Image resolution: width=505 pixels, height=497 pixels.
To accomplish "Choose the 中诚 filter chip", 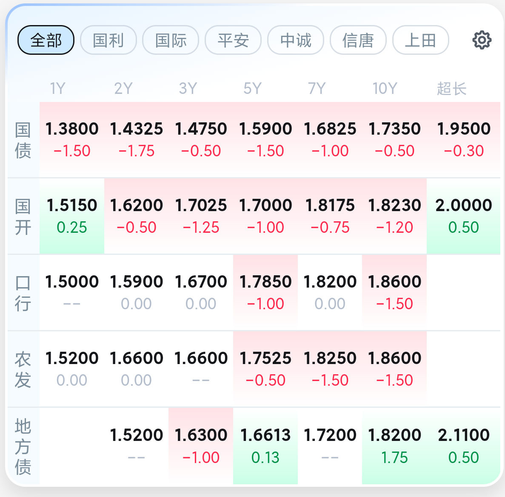I will (x=296, y=40).
